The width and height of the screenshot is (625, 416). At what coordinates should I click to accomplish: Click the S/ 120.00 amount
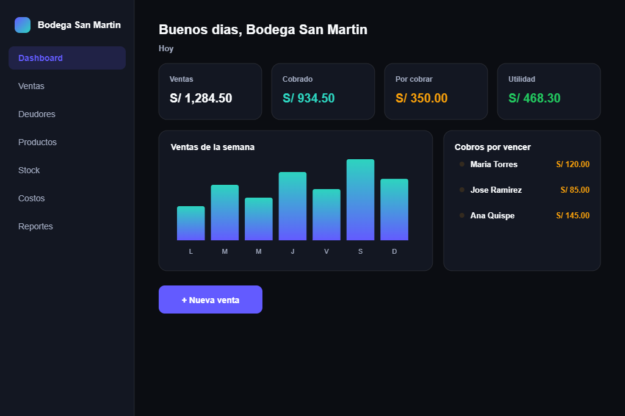click(573, 164)
